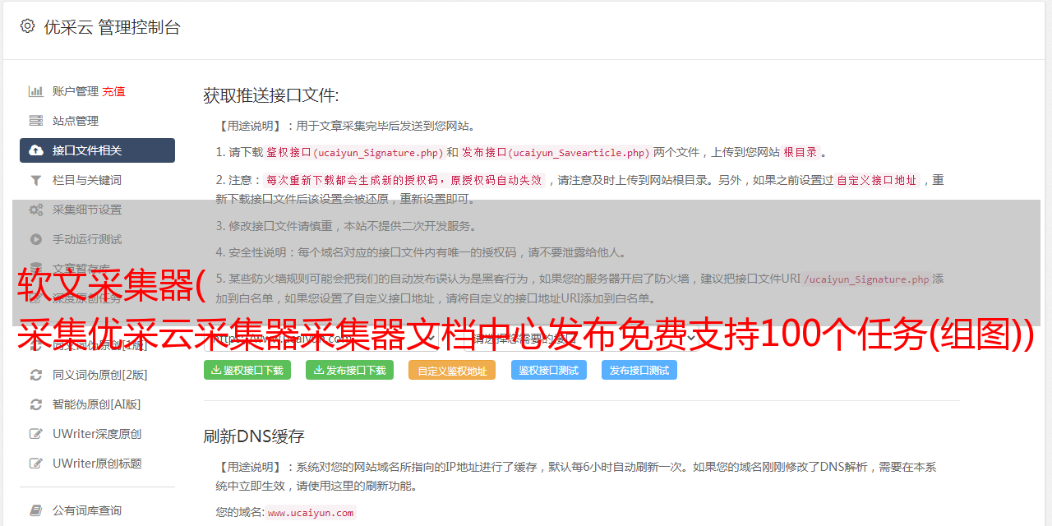Click the play icon for 手动运行测试
This screenshot has width=1052, height=526.
tap(36, 239)
